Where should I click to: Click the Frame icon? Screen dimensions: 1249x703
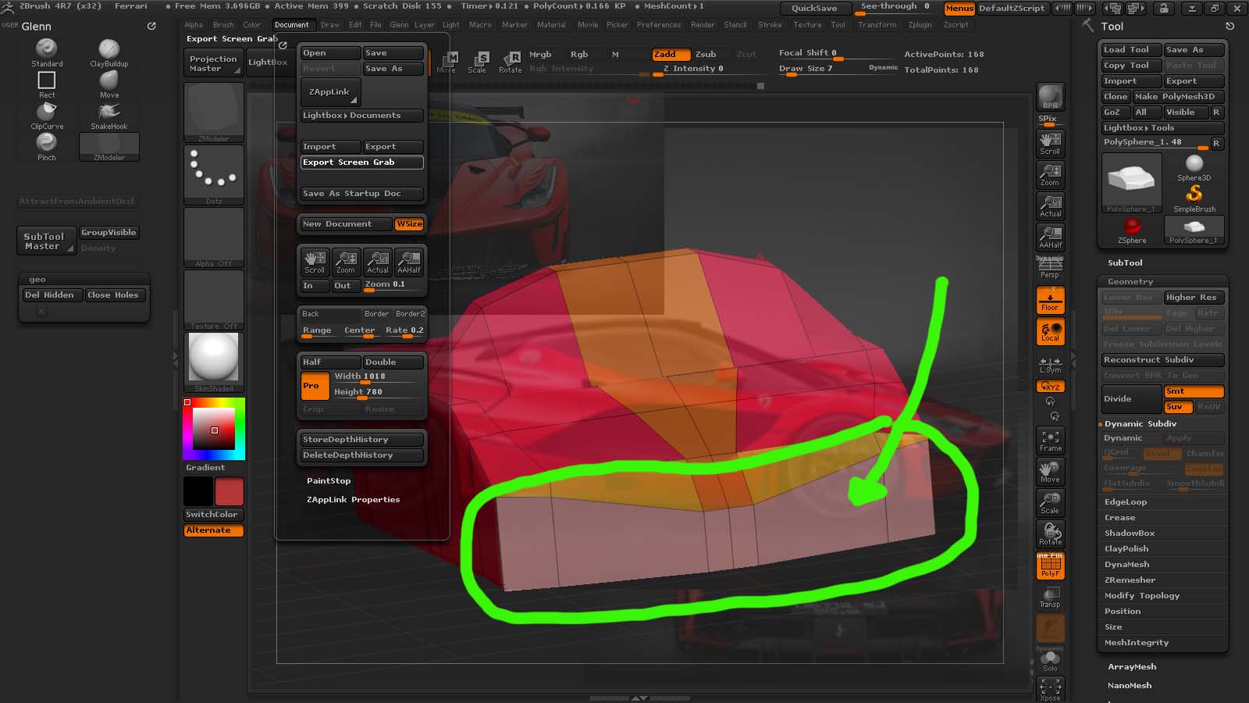tap(1050, 441)
